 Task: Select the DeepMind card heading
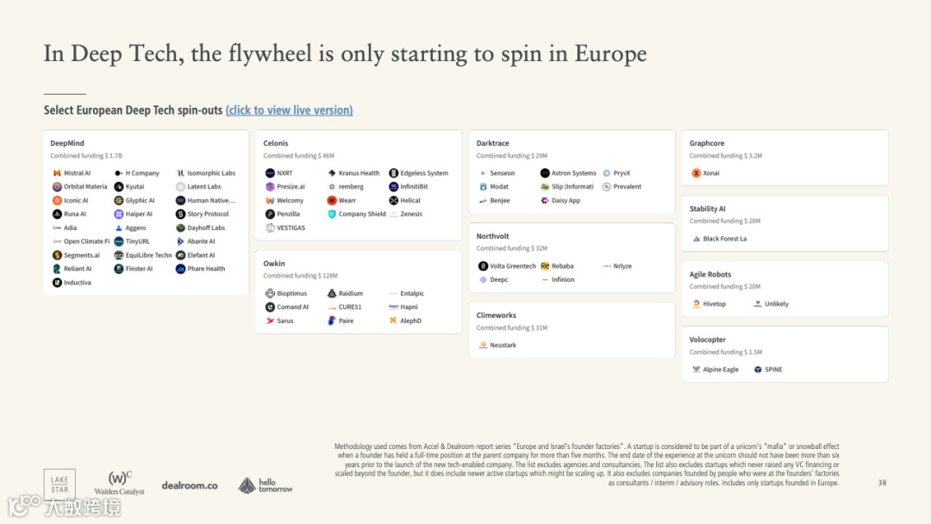[67, 143]
